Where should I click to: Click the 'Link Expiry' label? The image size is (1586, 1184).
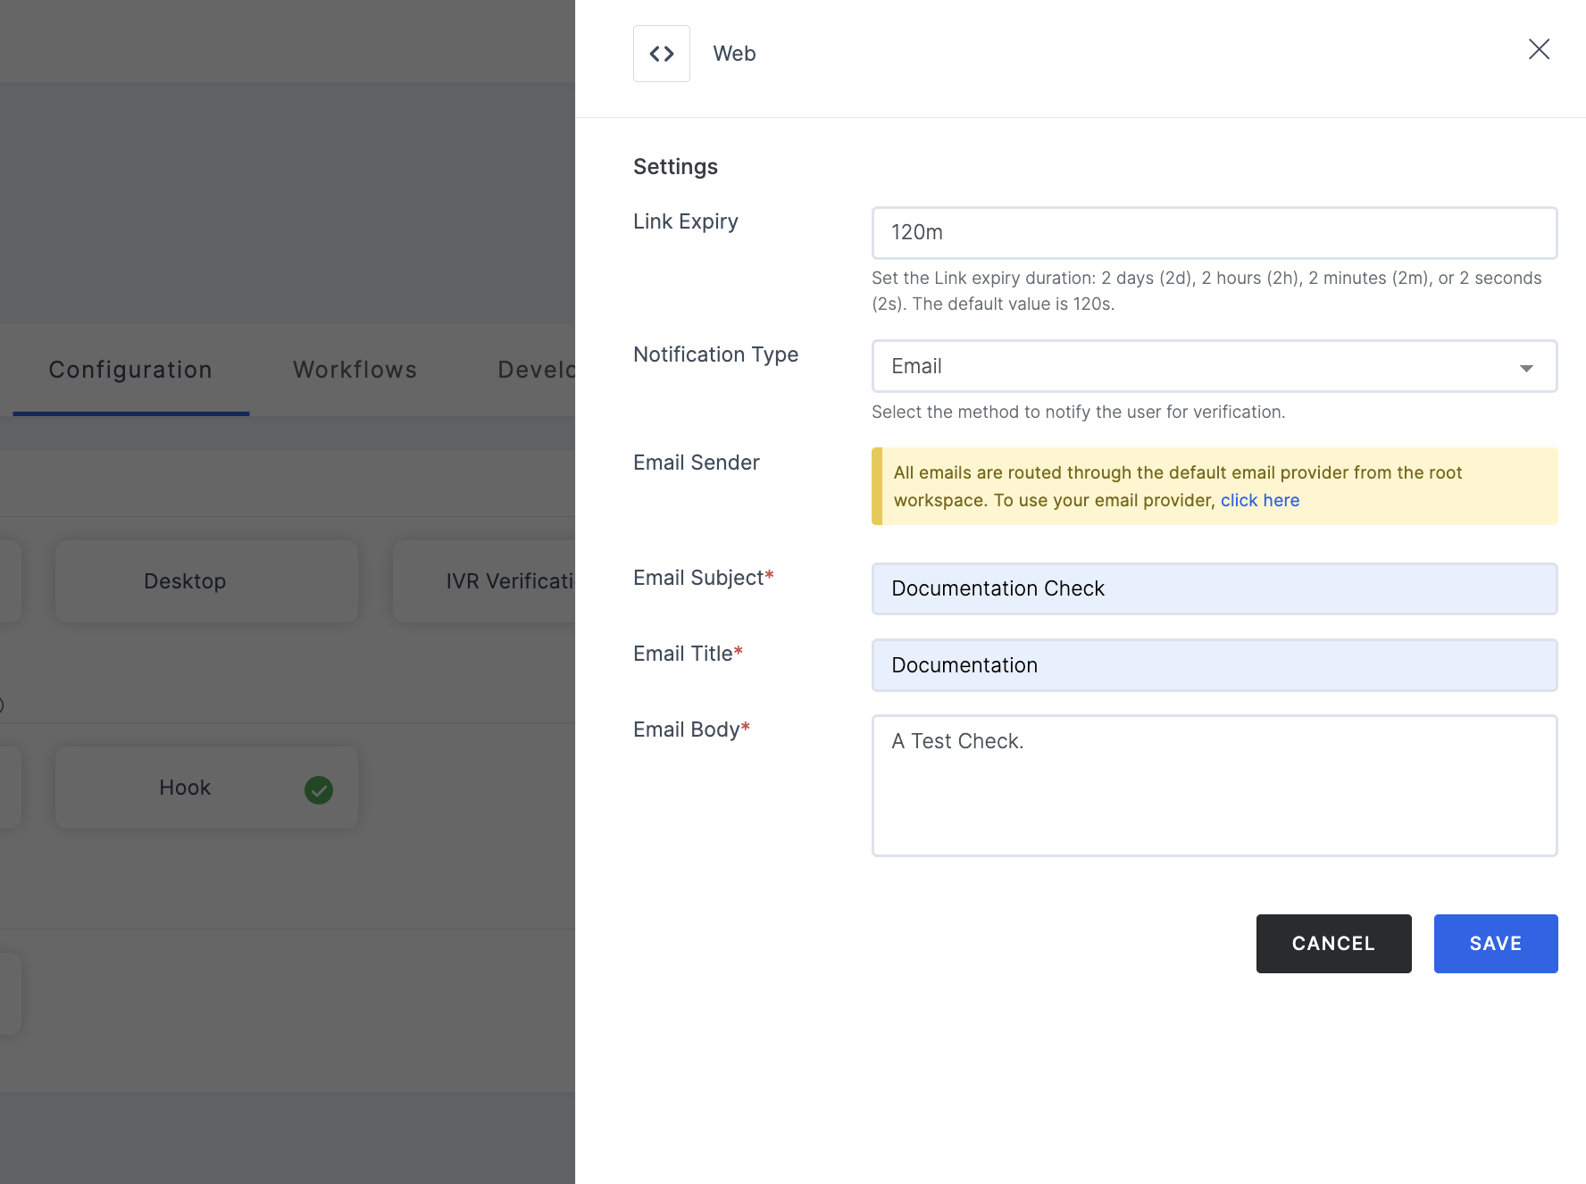pyautogui.click(x=686, y=221)
